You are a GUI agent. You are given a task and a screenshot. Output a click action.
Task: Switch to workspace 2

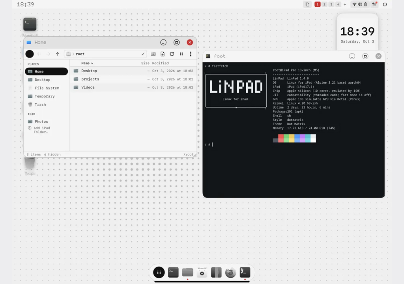pyautogui.click(x=324, y=4)
